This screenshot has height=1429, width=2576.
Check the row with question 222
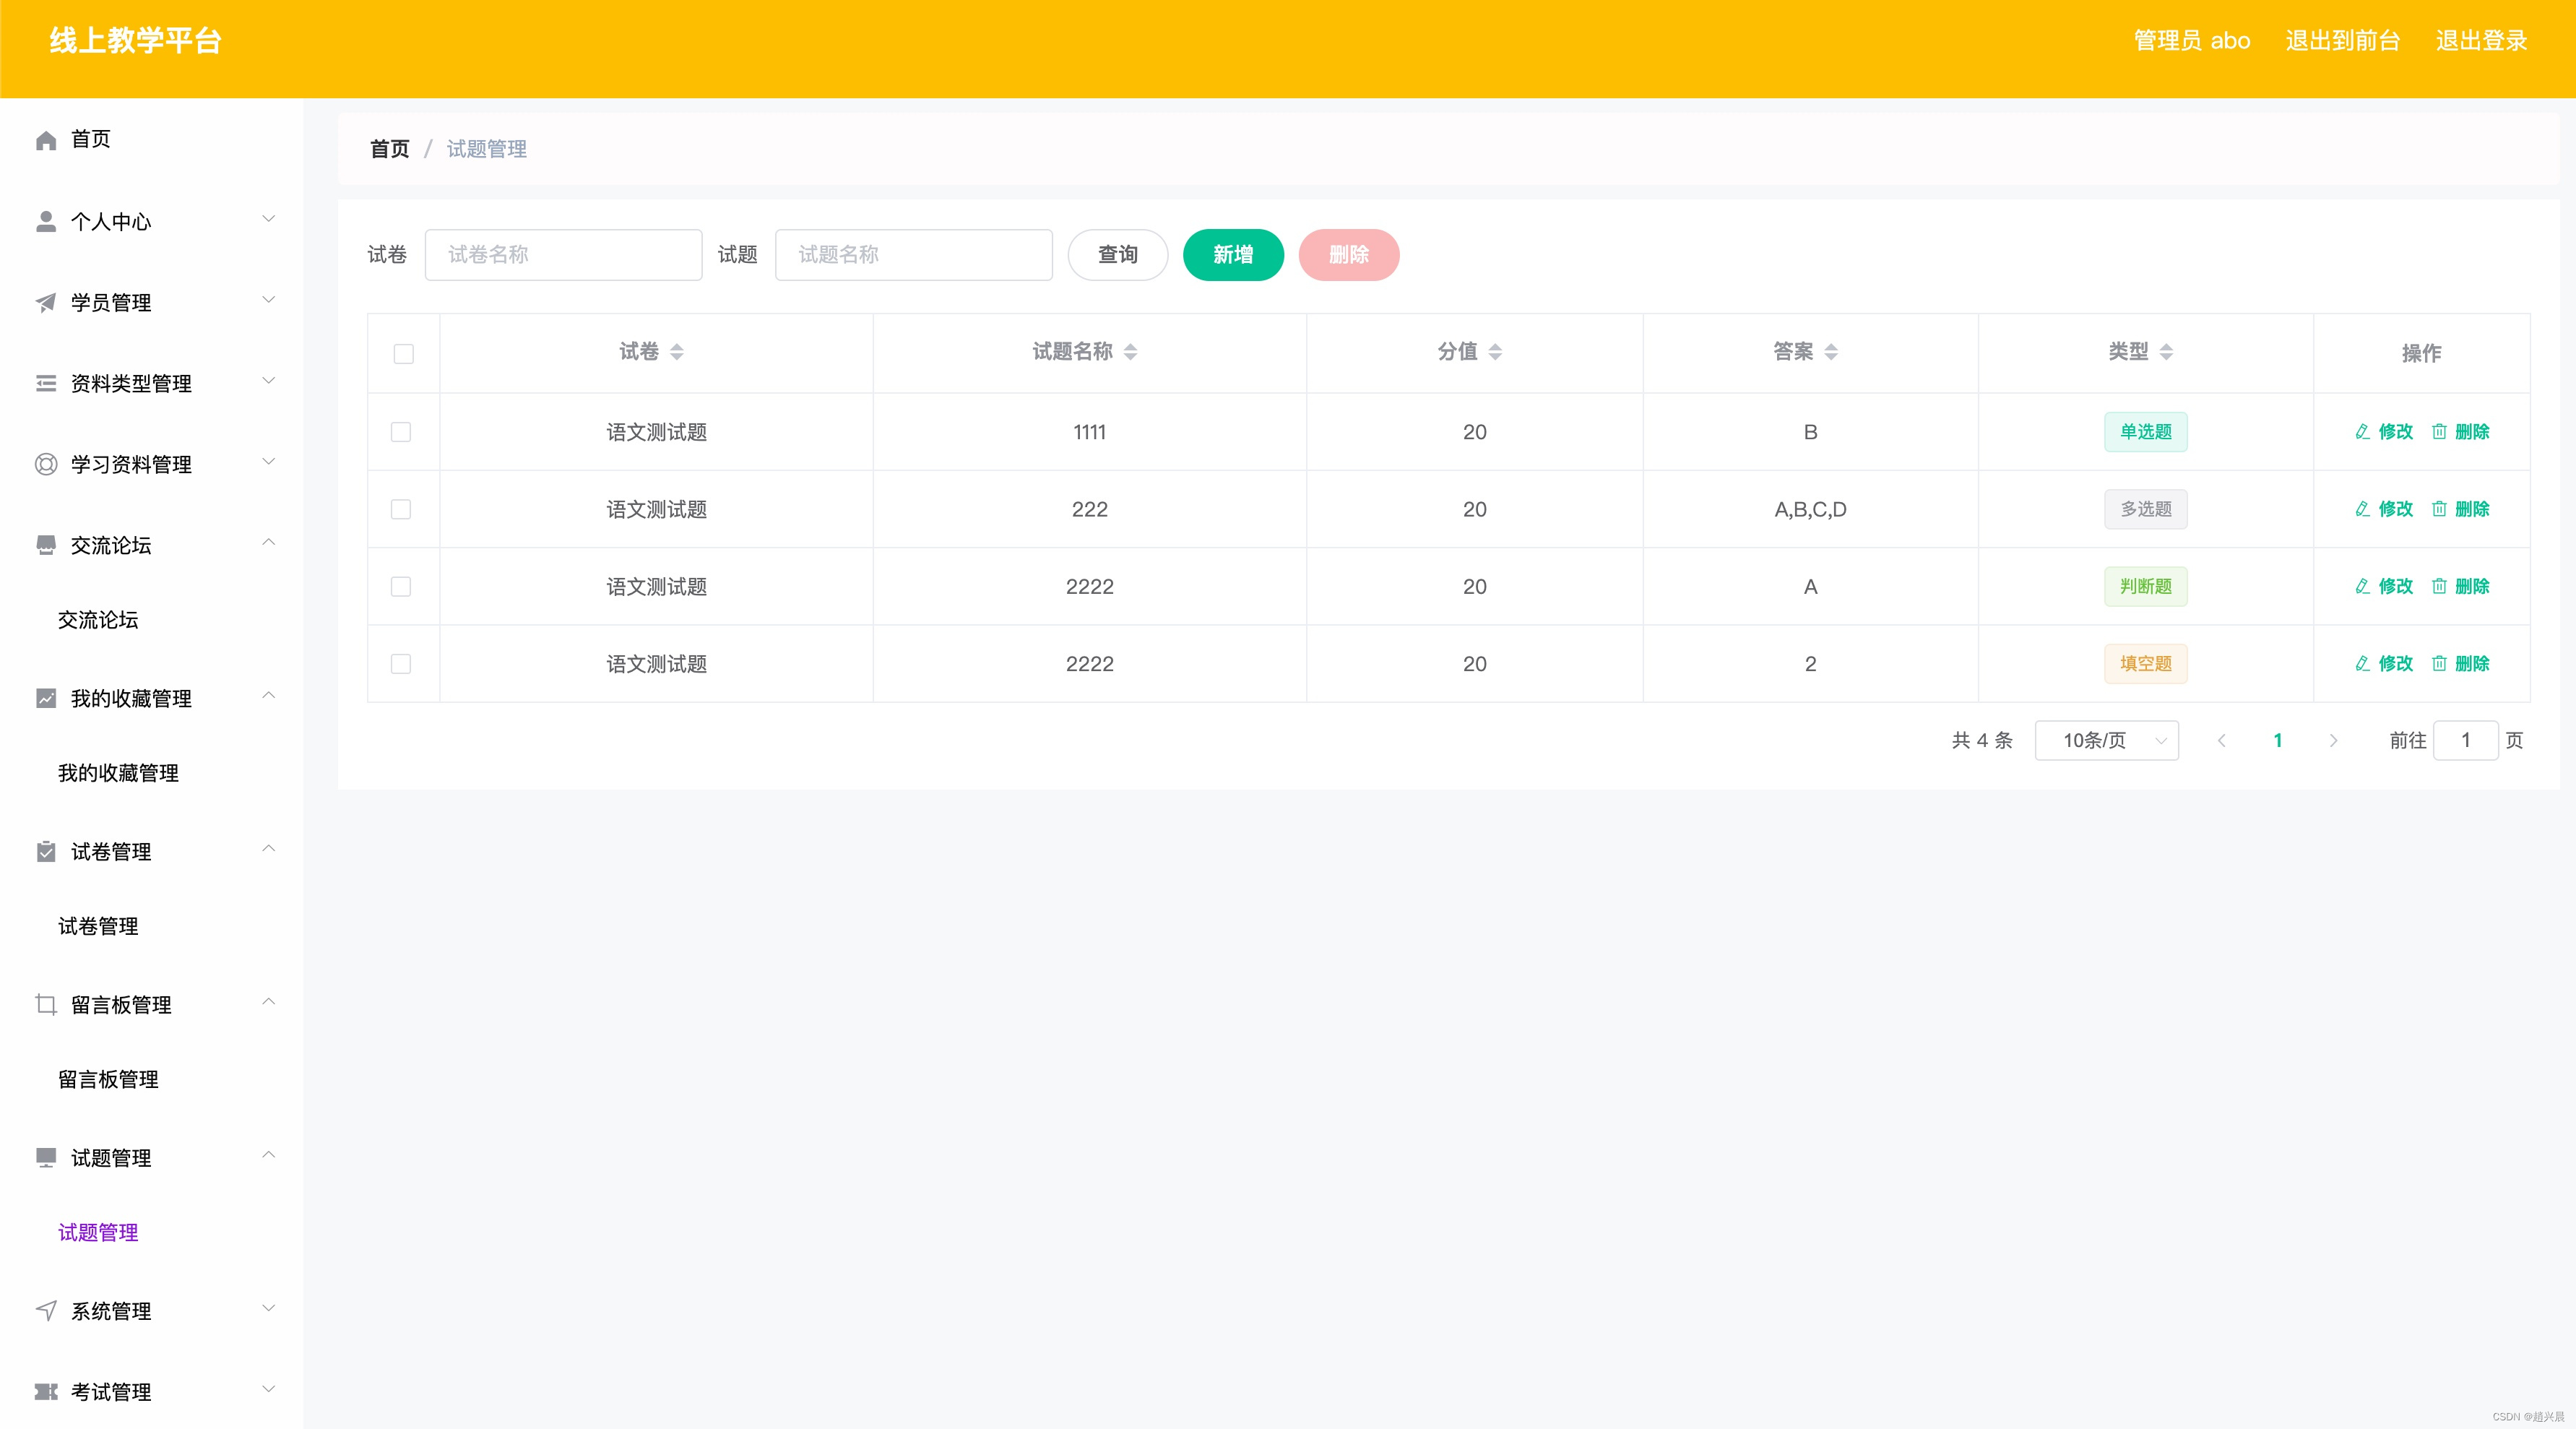pyautogui.click(x=401, y=509)
